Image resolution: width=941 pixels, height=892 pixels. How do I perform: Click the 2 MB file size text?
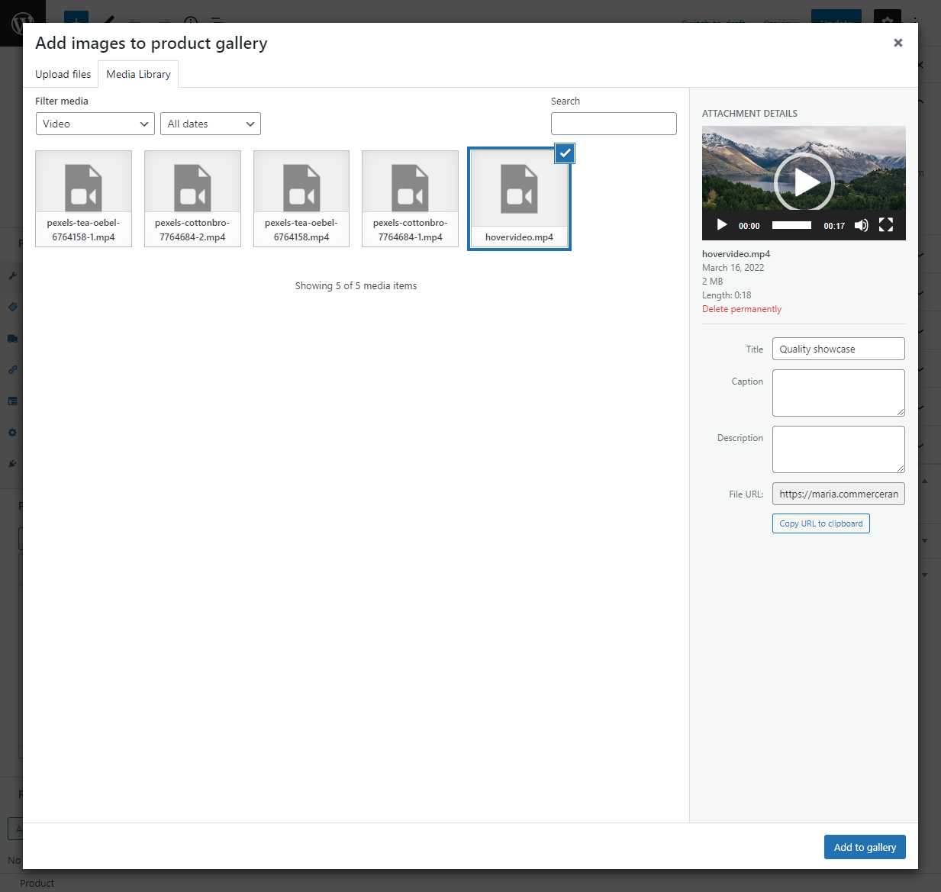coord(712,282)
